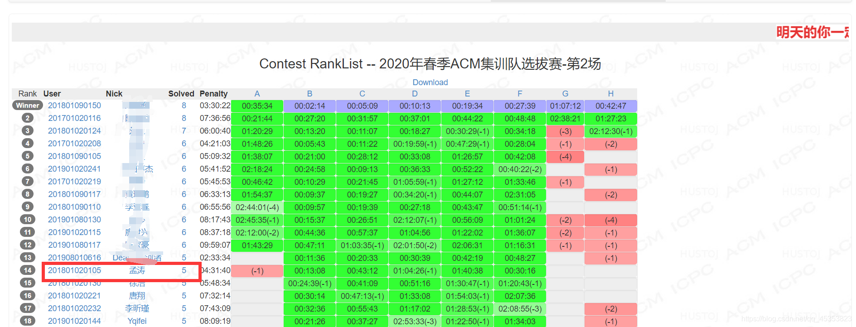Image resolution: width=856 pixels, height=327 pixels.
Task: Open user 201801090110 profile link
Action: pos(74,207)
